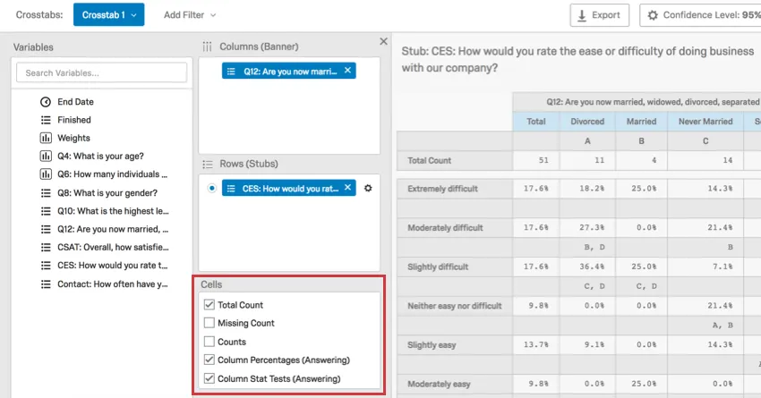The image size is (761, 398).
Task: Uncheck the Total Count checkbox
Action: [209, 305]
